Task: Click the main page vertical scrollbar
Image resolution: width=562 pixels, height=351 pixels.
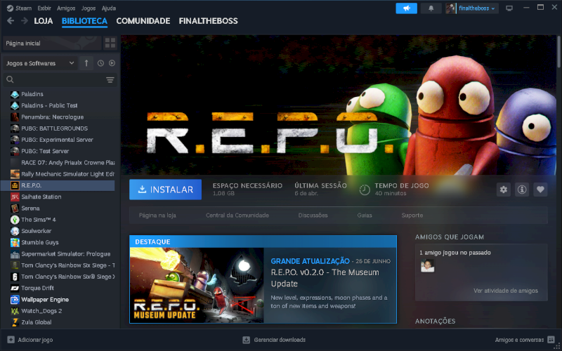Action: click(x=558, y=52)
